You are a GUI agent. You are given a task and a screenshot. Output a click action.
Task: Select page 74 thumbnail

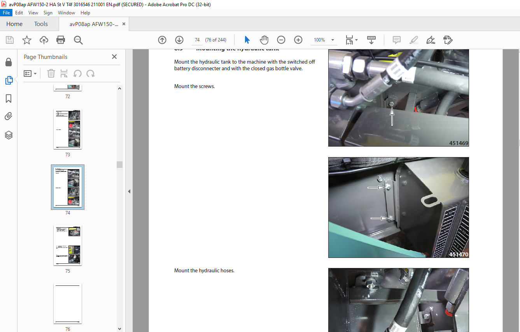click(x=68, y=187)
